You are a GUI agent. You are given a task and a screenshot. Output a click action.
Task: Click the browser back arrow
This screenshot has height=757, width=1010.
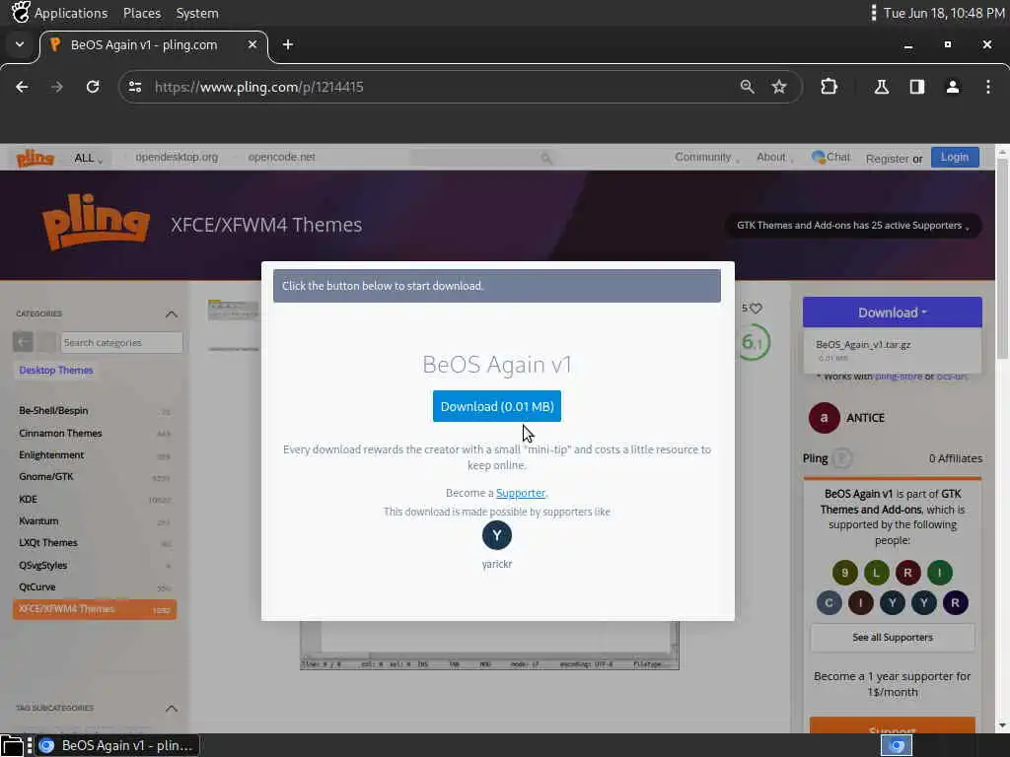(x=22, y=87)
